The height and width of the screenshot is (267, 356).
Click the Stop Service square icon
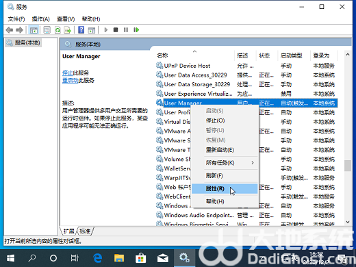point(116,30)
